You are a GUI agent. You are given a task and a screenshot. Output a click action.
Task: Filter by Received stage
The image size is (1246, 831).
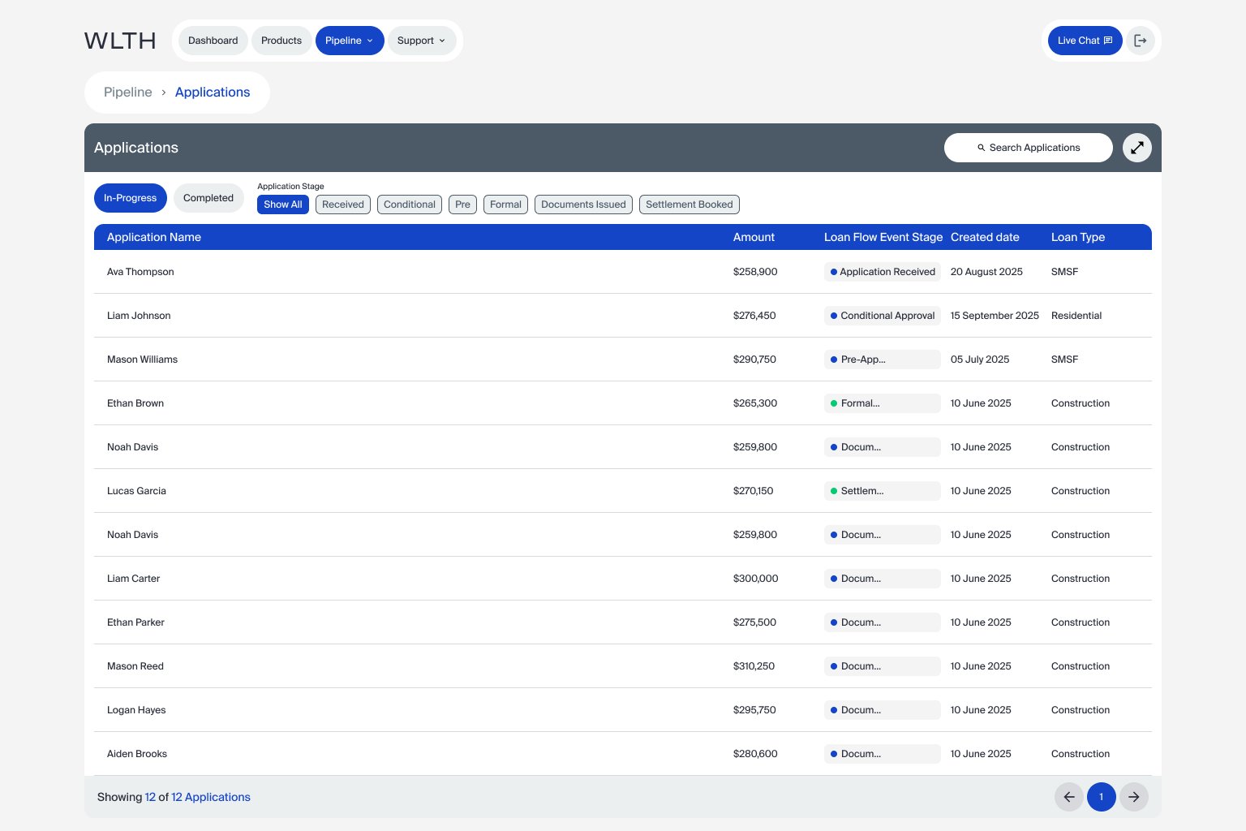click(343, 205)
